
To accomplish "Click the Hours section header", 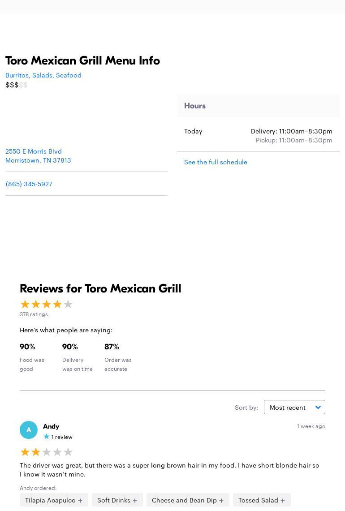I will [x=195, y=106].
